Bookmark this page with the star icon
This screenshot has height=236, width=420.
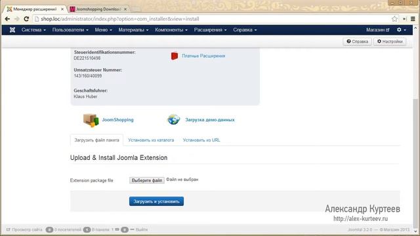(x=394, y=19)
